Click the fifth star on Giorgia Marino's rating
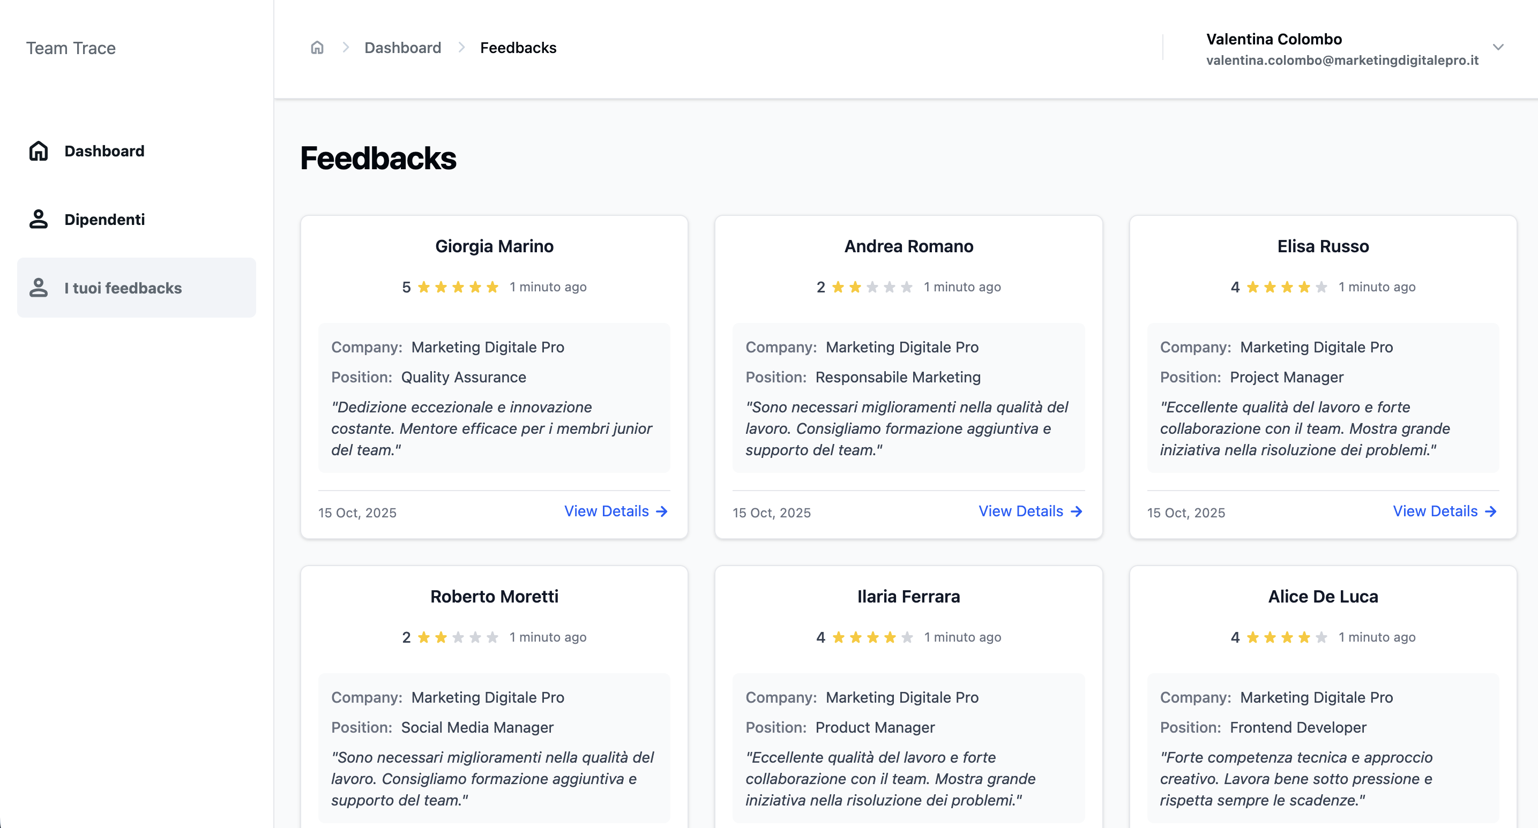This screenshot has width=1538, height=828. pos(492,287)
